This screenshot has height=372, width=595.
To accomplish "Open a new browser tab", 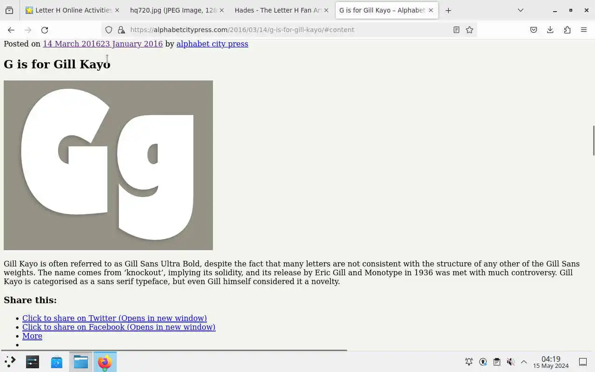I will [x=448, y=10].
